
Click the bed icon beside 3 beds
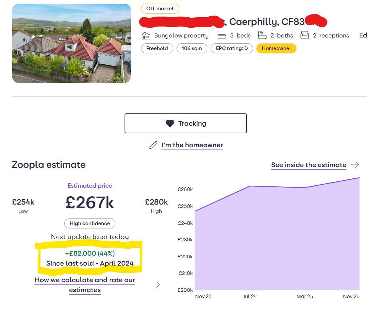(x=222, y=35)
